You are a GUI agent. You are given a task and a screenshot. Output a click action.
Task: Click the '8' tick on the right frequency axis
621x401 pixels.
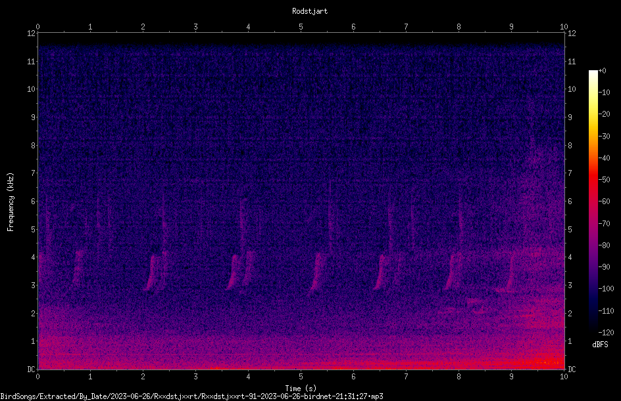[x=570, y=146]
